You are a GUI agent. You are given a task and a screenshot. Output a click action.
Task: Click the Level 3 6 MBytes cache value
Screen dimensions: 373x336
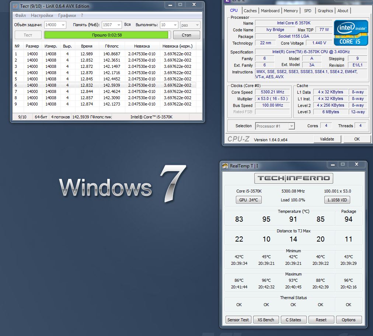coord(331,112)
